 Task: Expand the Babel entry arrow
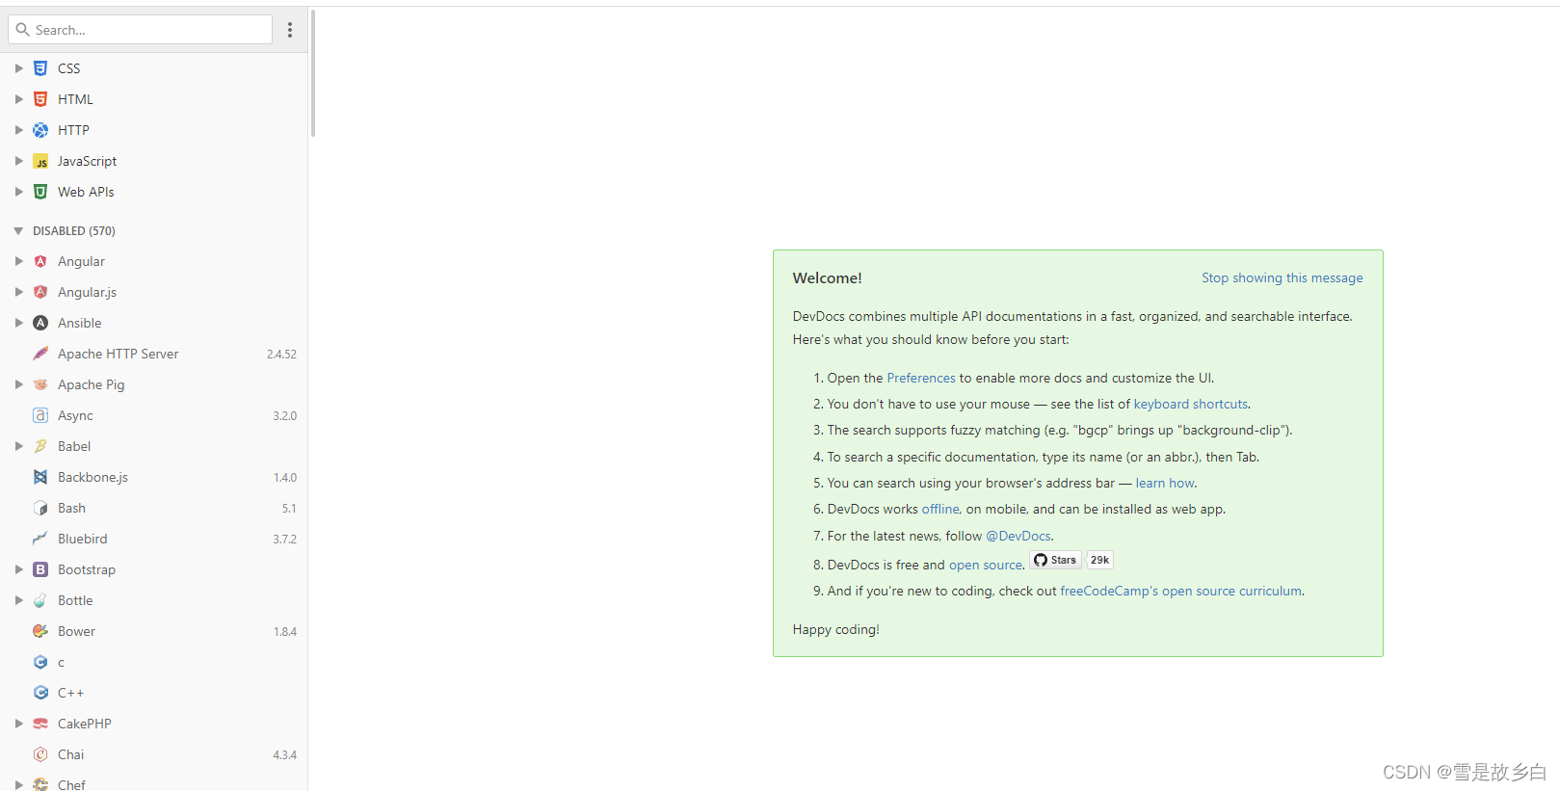click(18, 446)
